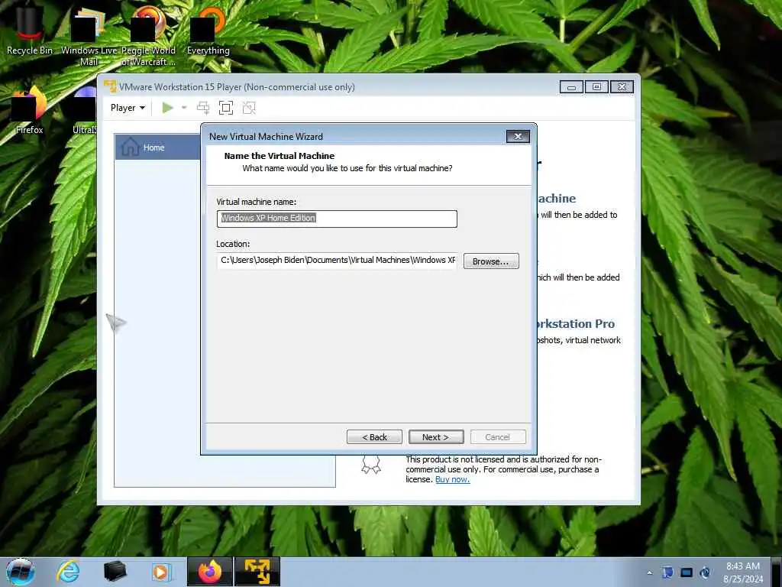This screenshot has width=782, height=587.
Task: Show hidden tray icons arrow
Action: point(649,572)
